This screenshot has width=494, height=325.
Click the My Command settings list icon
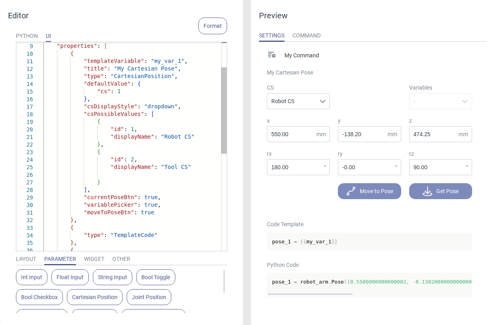point(272,55)
